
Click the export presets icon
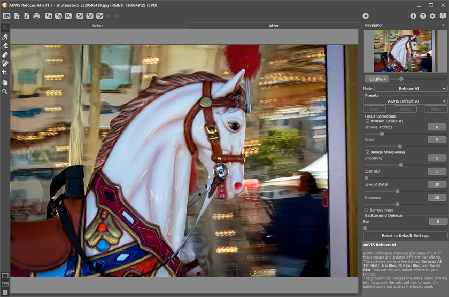[x=58, y=16]
